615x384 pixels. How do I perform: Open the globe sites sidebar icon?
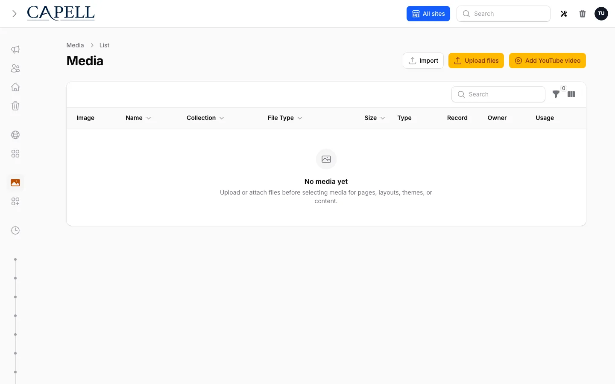15,135
